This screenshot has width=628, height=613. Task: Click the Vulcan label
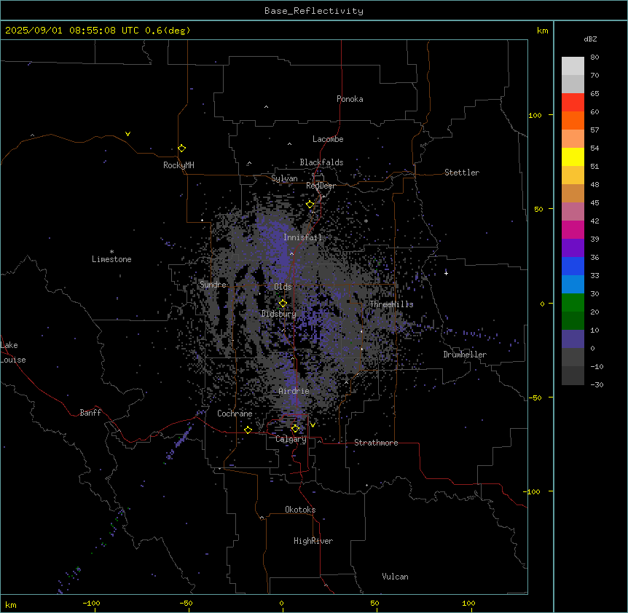(x=396, y=577)
